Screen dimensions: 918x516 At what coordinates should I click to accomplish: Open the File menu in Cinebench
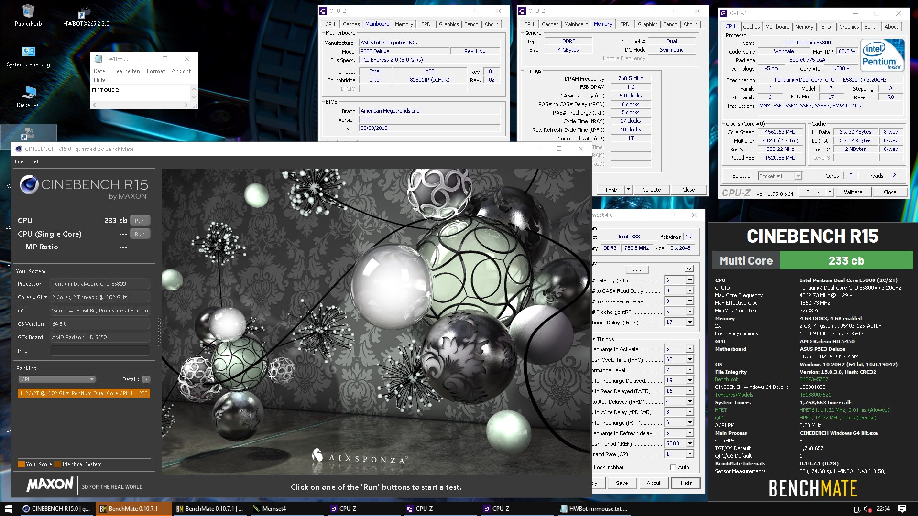[x=19, y=161]
